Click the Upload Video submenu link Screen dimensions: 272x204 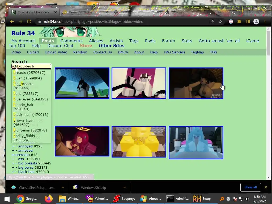click(x=56, y=52)
